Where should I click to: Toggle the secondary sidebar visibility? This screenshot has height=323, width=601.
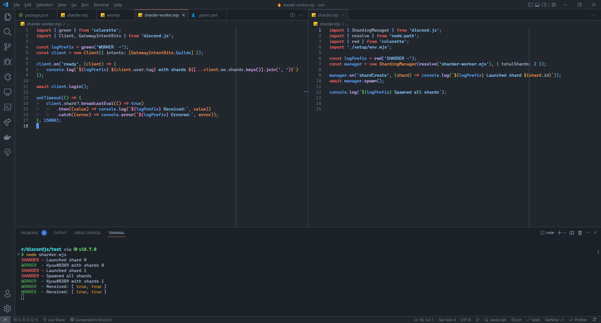point(545,5)
